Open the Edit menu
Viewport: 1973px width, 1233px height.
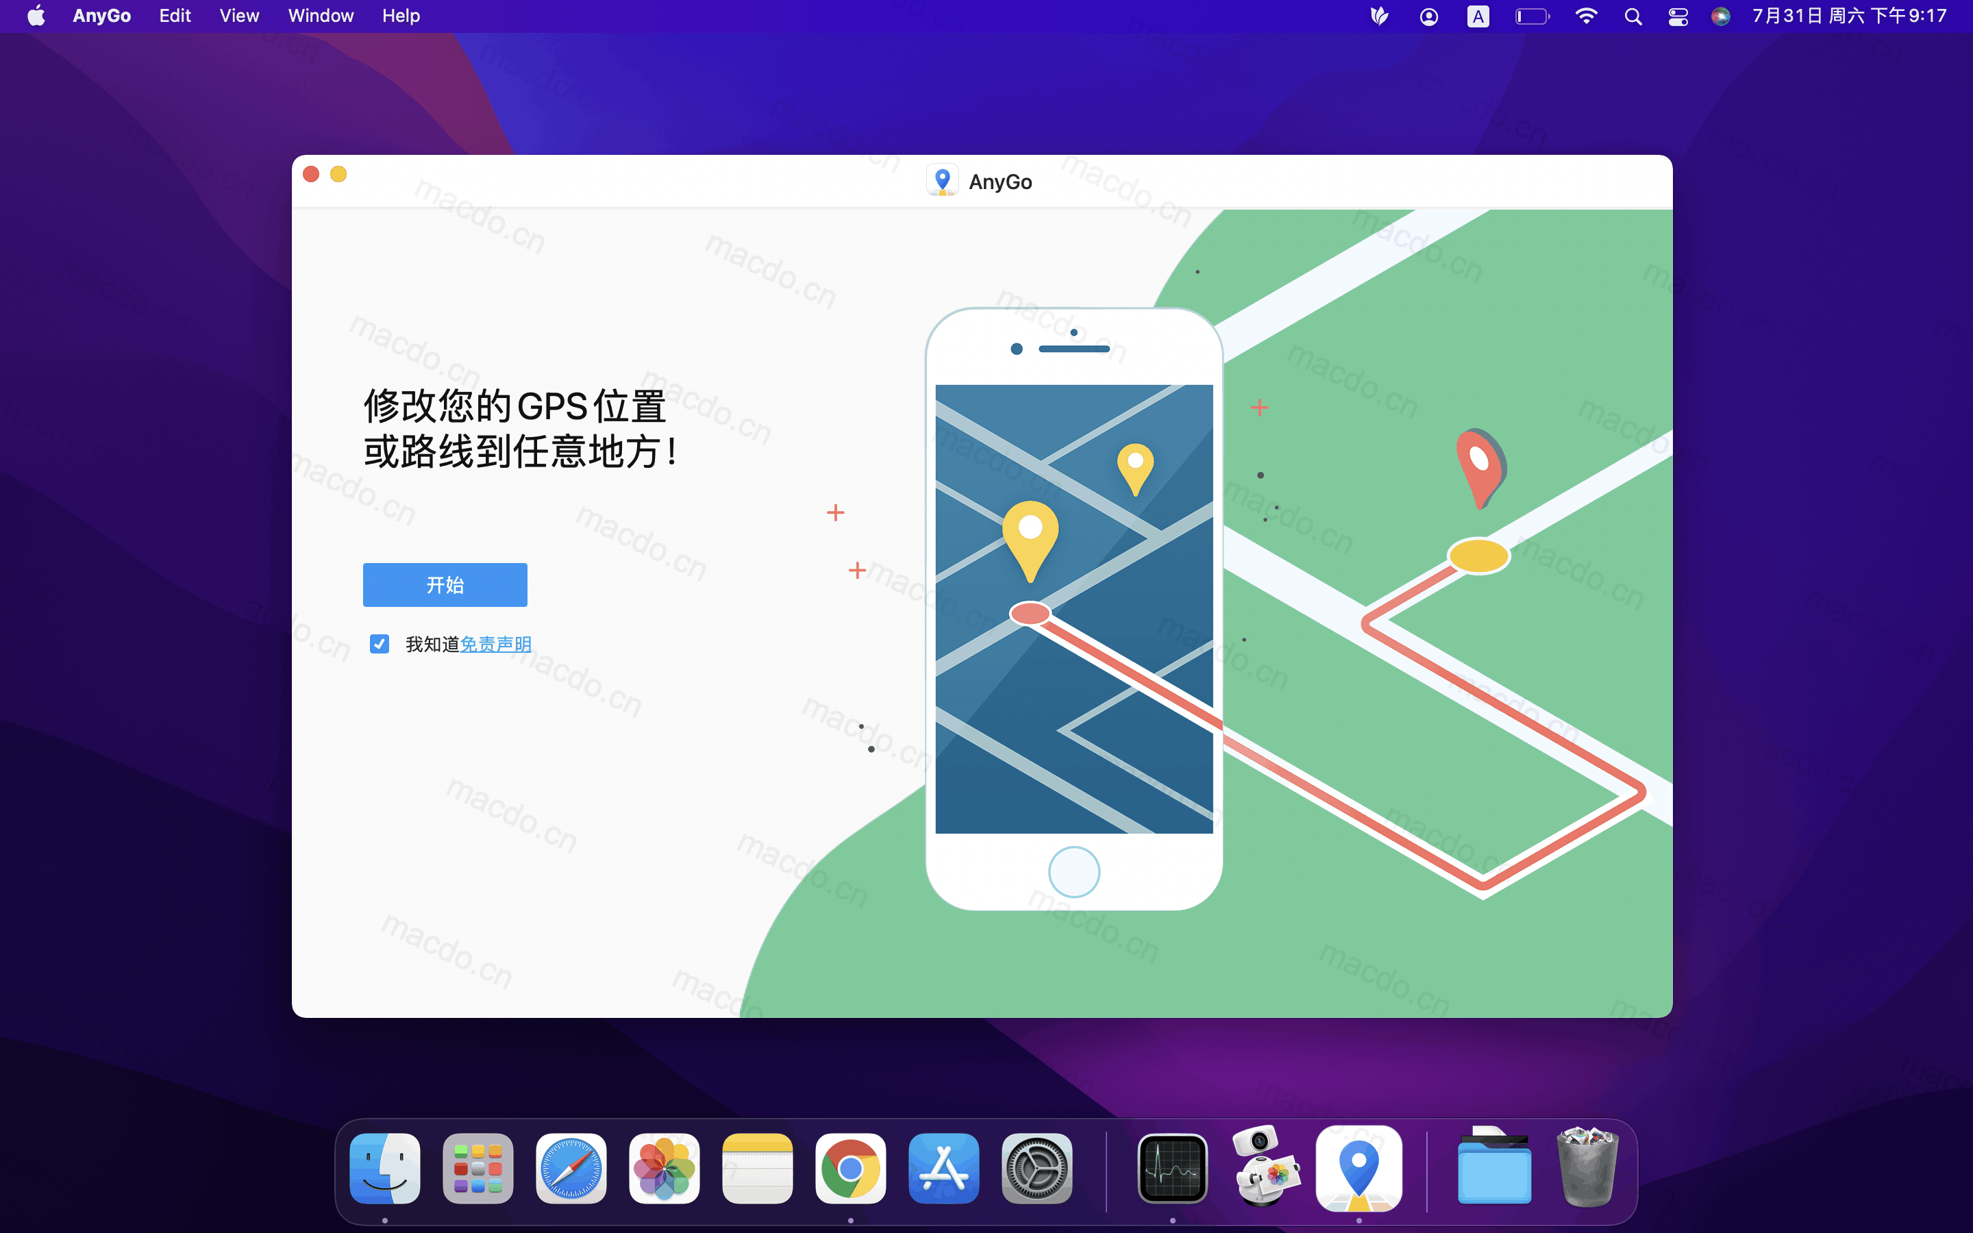click(x=175, y=16)
